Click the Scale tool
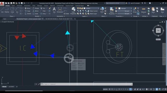Image resolution: width=167 pixels, height=93 pixels. coord(35,14)
